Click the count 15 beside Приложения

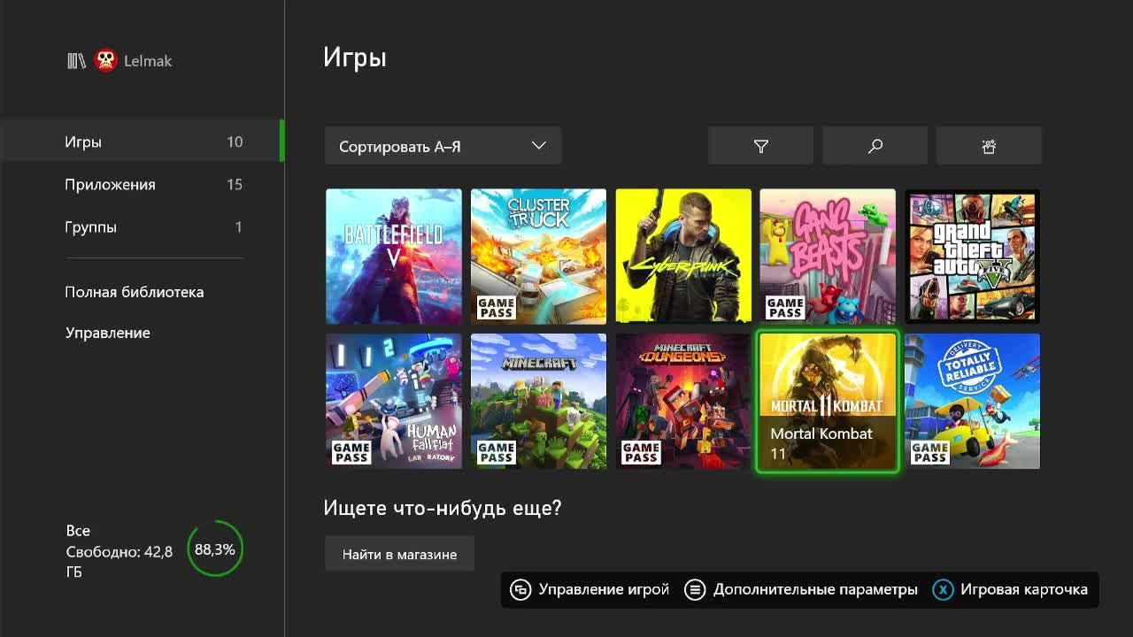235,184
